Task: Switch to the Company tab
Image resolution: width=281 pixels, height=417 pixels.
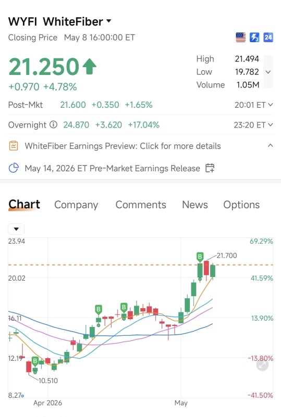Action: coord(76,205)
